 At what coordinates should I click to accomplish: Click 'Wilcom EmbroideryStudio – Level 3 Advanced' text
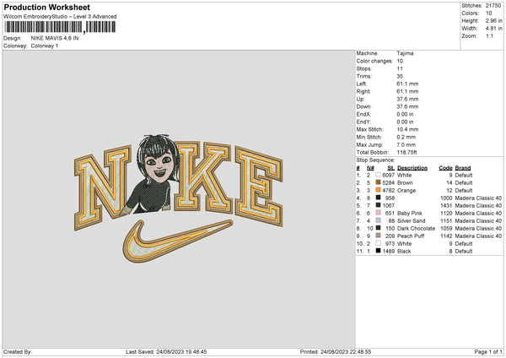60,17
